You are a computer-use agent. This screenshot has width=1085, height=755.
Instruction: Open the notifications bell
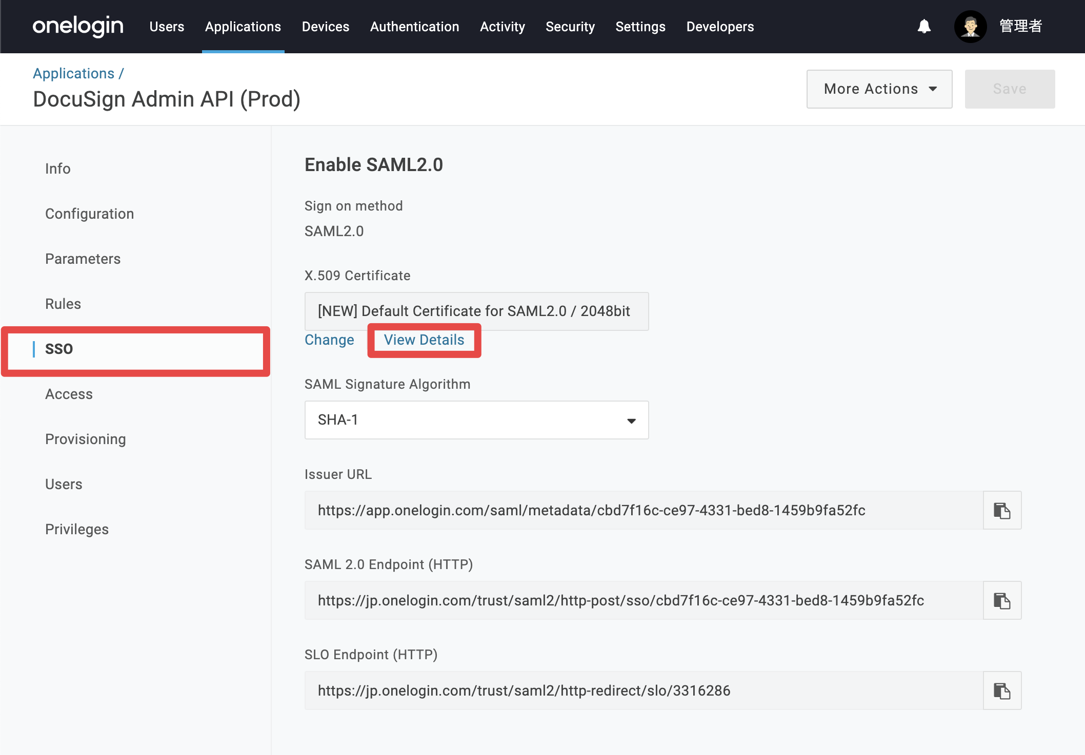click(924, 26)
